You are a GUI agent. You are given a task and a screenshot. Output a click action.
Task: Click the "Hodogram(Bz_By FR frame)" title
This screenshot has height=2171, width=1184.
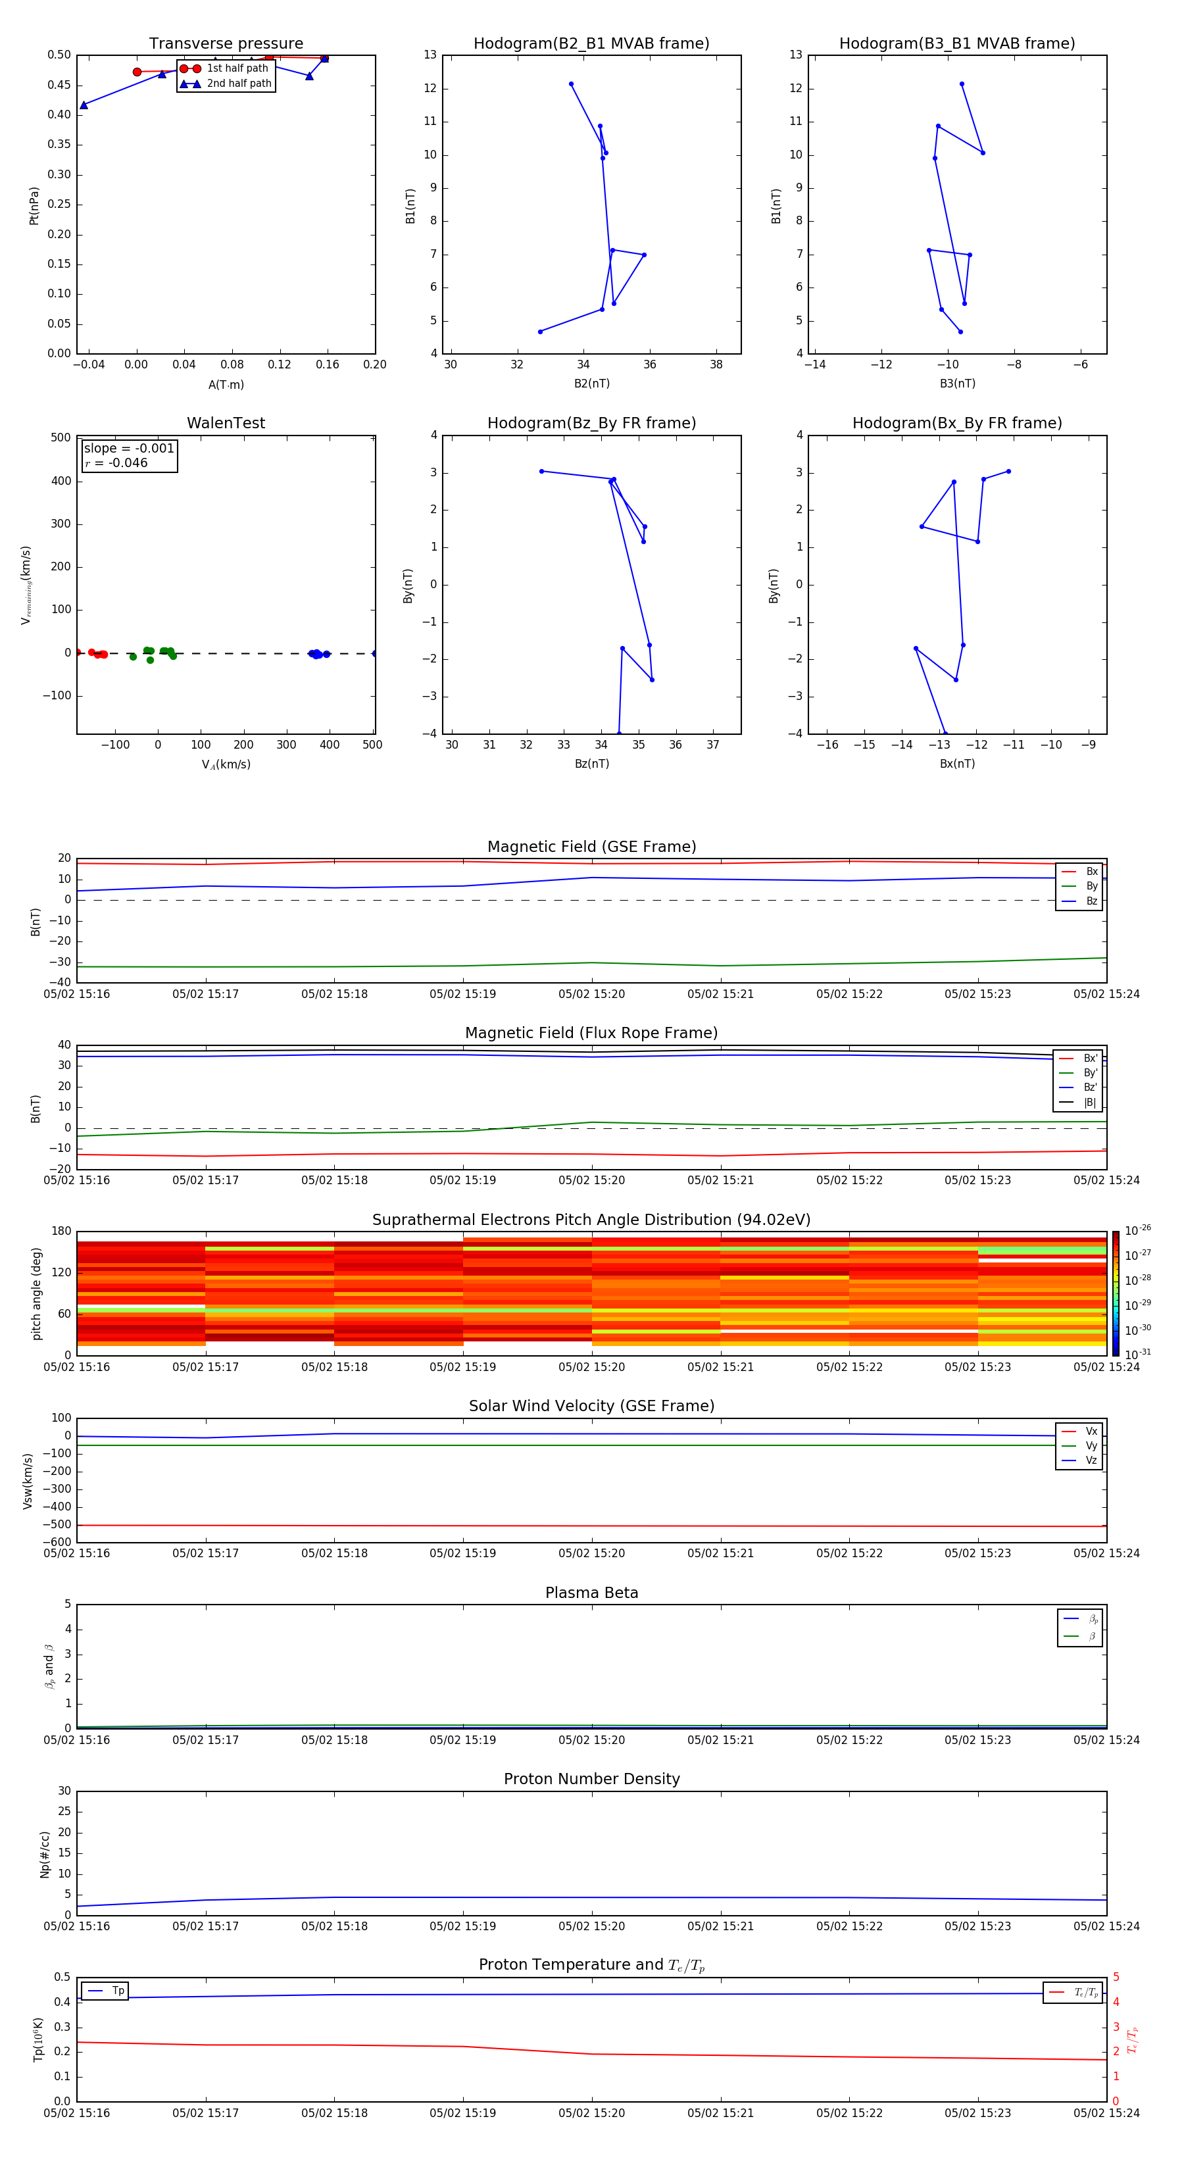click(591, 423)
